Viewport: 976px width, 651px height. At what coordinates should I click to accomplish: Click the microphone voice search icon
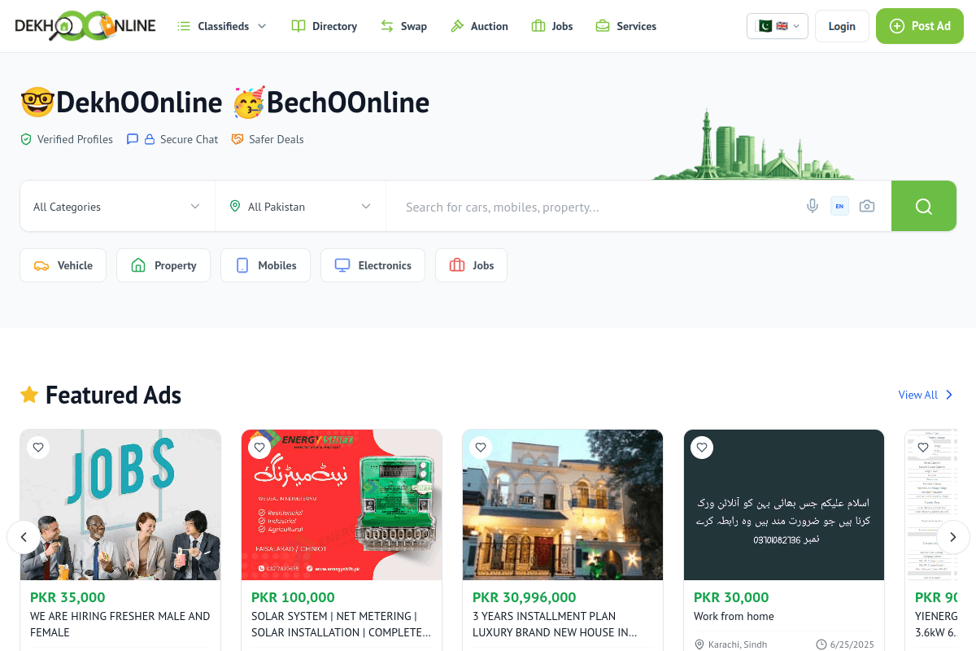click(812, 207)
